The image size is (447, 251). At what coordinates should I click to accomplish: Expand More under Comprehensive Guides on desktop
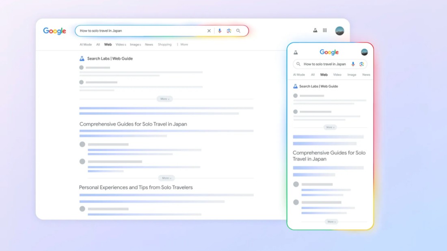[x=166, y=178]
